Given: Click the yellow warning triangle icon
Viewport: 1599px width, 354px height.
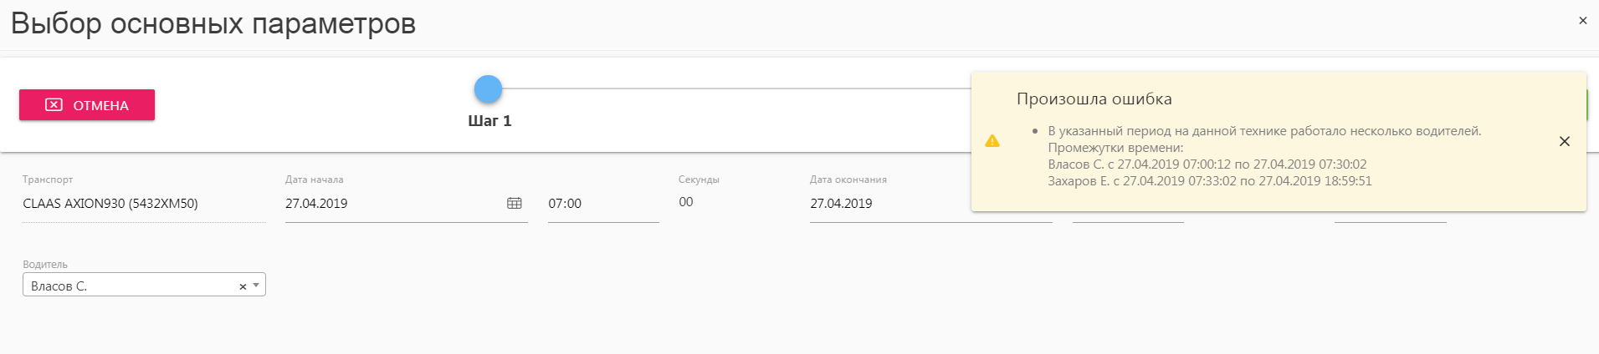Looking at the screenshot, I should [x=992, y=141].
